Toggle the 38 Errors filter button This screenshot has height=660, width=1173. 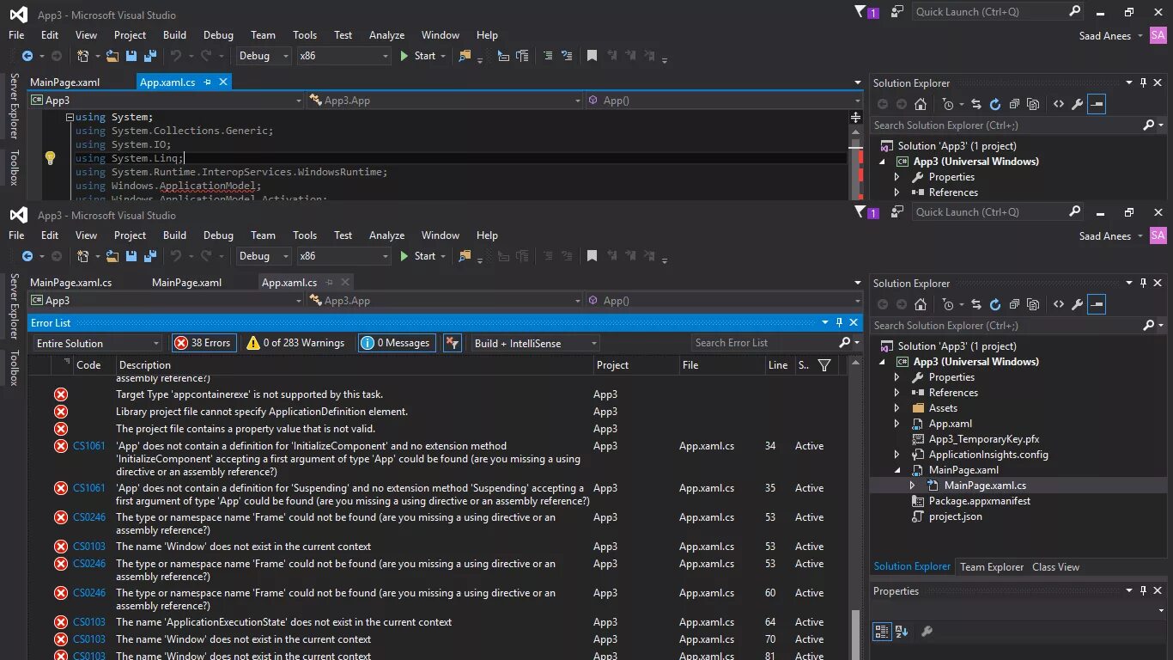(x=203, y=343)
